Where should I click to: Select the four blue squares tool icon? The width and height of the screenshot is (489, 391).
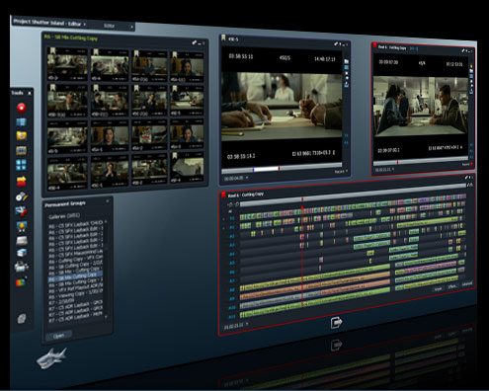tap(22, 165)
